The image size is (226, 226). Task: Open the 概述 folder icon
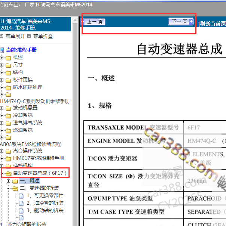pos(8,58)
